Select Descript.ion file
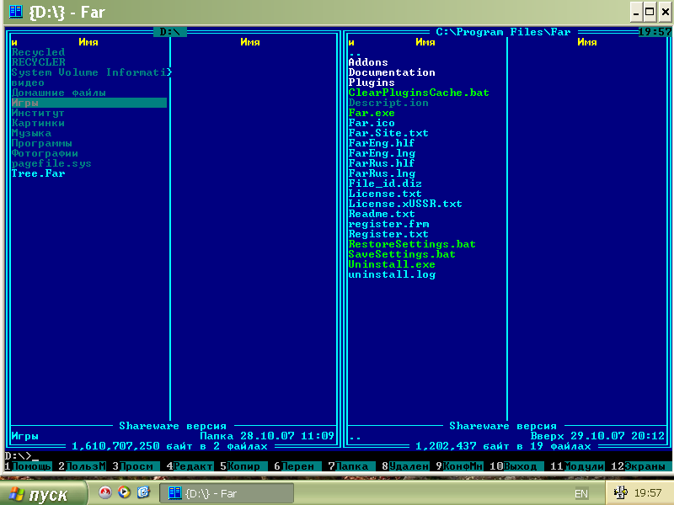Screen dimensions: 674x505 click(388, 103)
